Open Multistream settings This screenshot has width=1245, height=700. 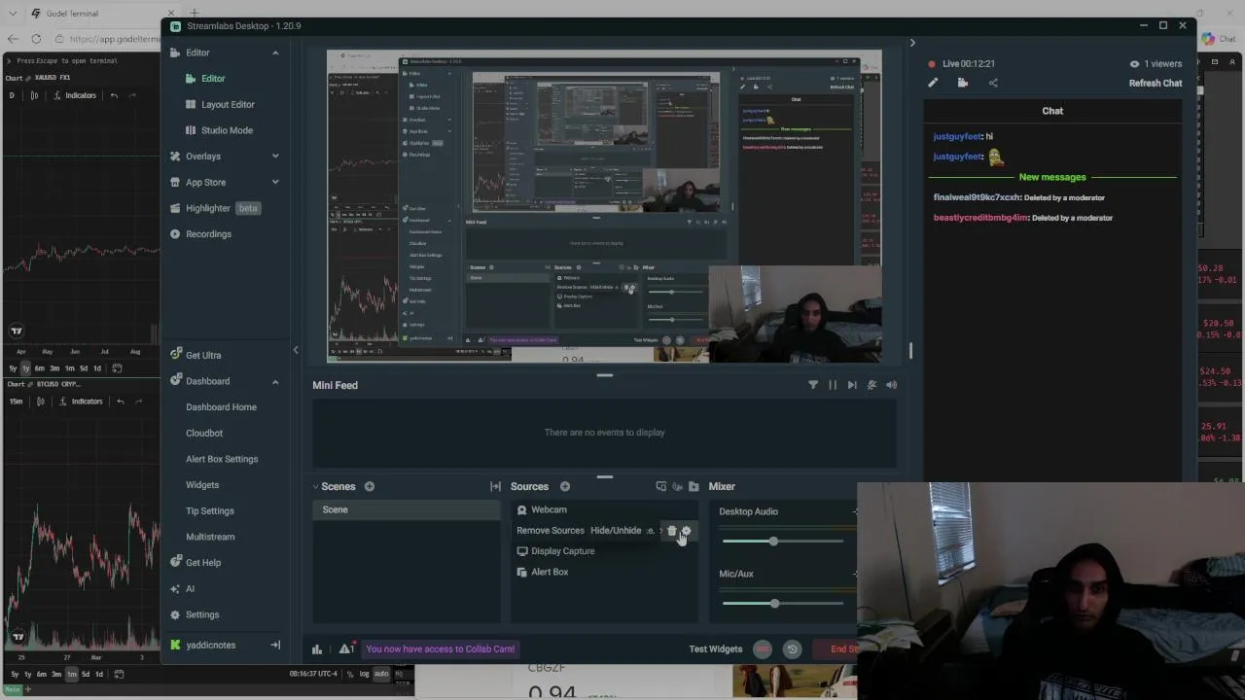(x=210, y=537)
